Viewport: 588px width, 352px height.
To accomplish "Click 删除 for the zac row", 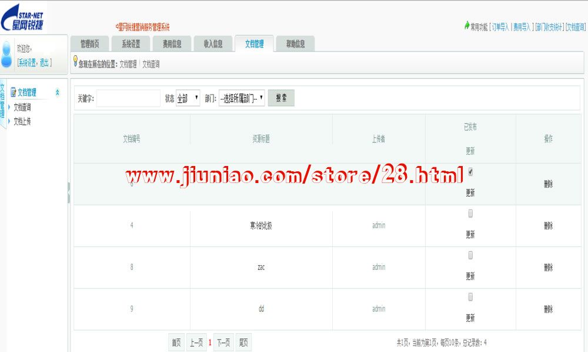I will pyautogui.click(x=548, y=268).
